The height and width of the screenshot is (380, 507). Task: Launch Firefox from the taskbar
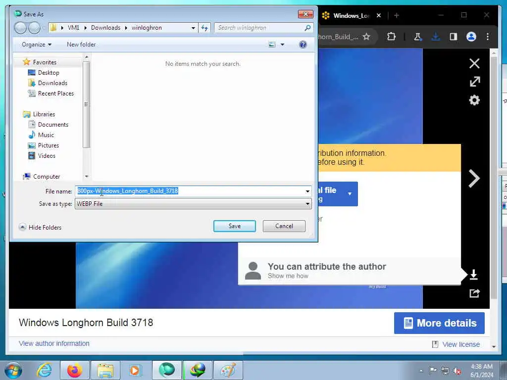(74, 370)
